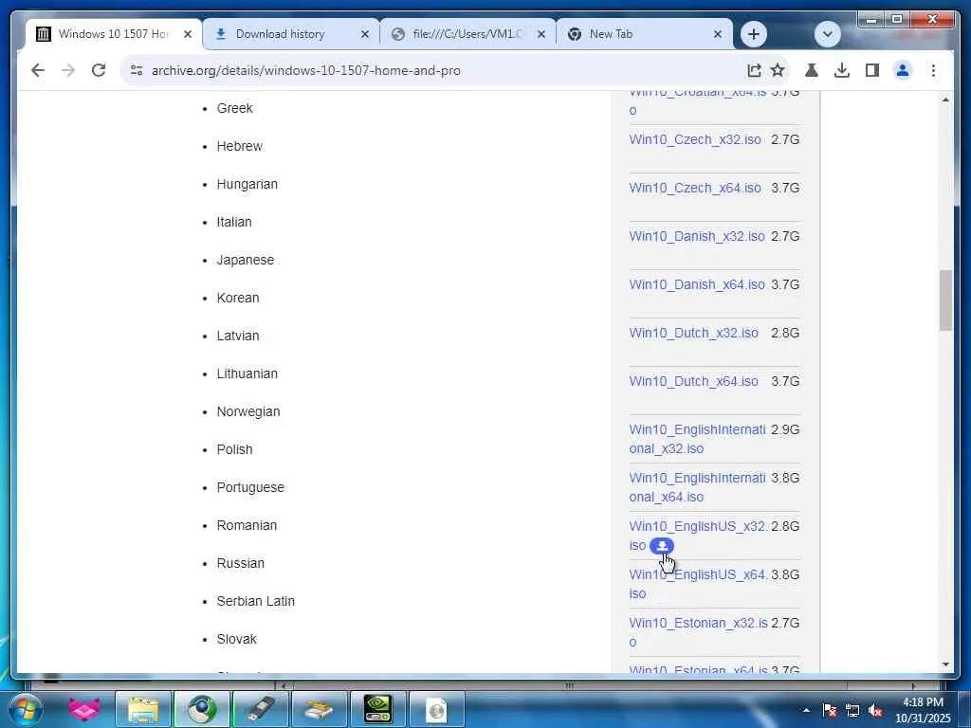Switch to the file:///C:/Users tab
971x728 pixels.
468,34
